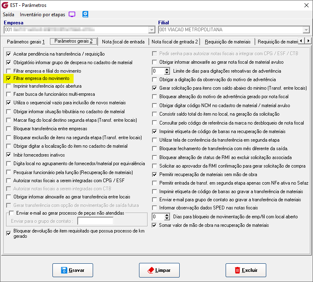
Task: Enable Pesquisar funcionário pela função checkbox
Action: (9, 172)
